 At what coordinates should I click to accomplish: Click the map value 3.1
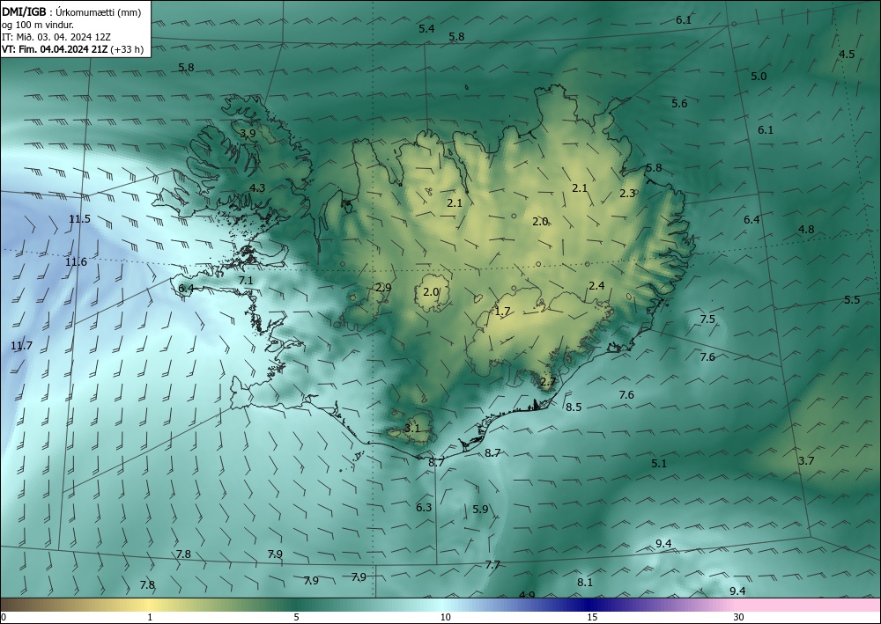(x=411, y=428)
